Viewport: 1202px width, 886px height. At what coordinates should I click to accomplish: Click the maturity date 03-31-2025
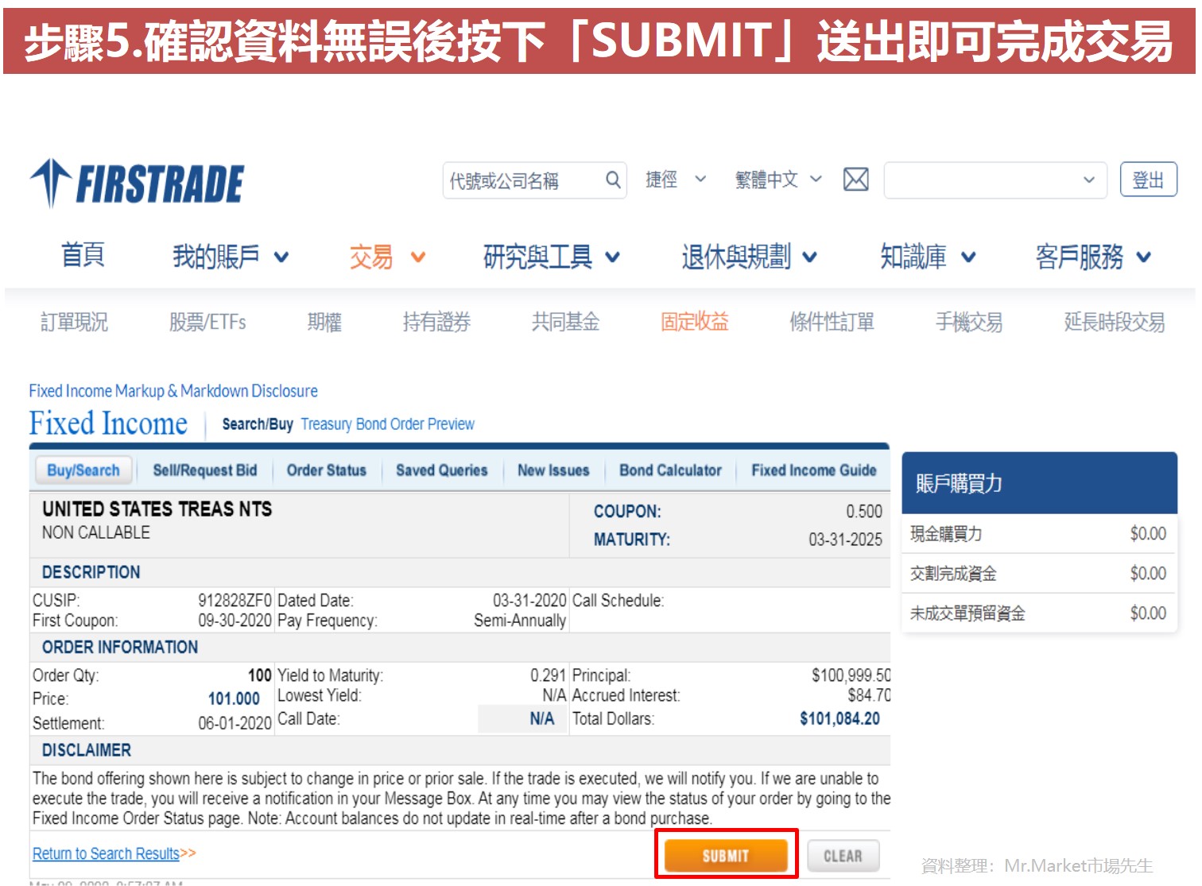(x=845, y=540)
